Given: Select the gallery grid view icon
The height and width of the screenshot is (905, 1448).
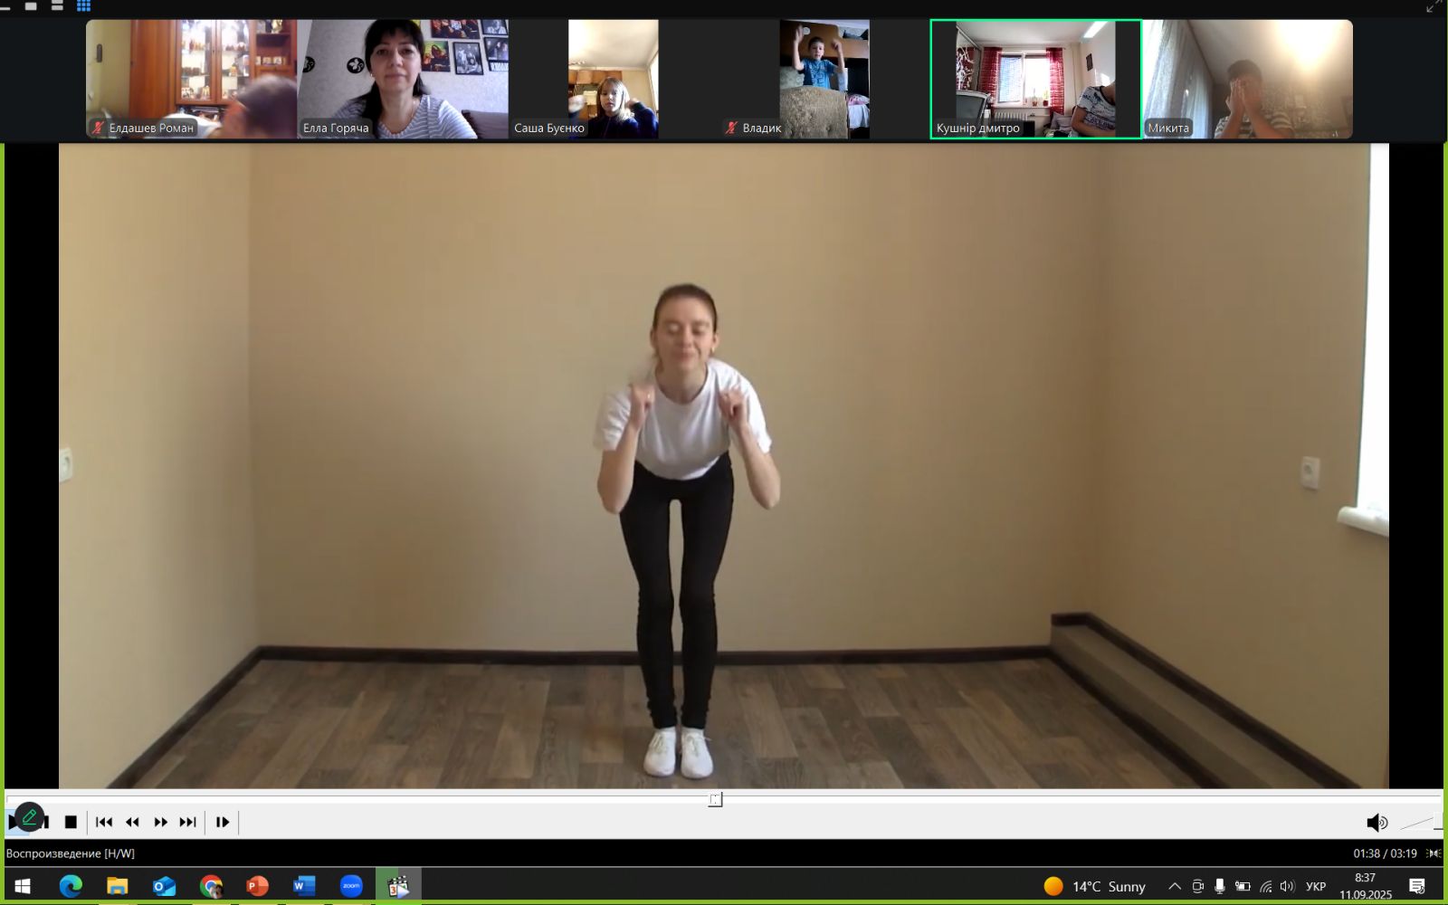Looking at the screenshot, I should pos(83,6).
